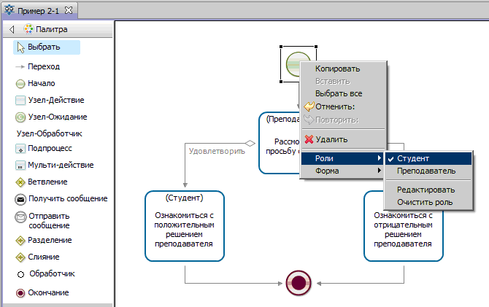Choose the Получить сообщение tool
This screenshot has height=307, width=489.
(67, 198)
